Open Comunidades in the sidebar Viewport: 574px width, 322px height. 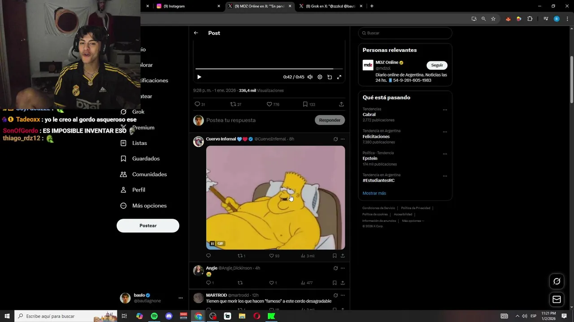[149, 174]
